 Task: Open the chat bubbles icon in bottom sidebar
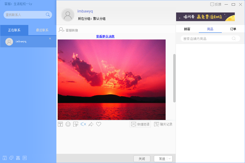pyautogui.click(x=11, y=158)
